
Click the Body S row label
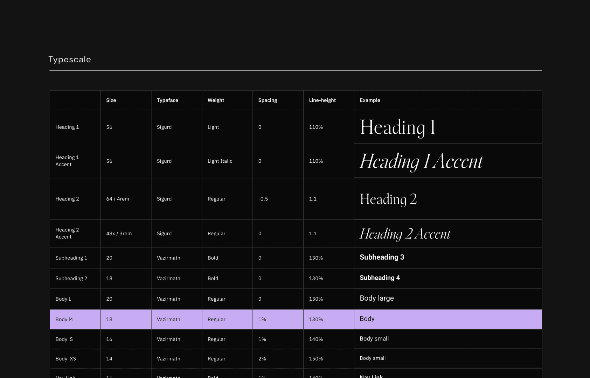click(x=64, y=339)
